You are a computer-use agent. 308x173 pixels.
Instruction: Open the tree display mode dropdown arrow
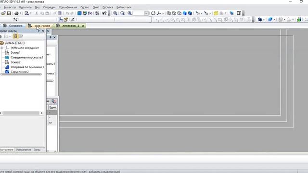coord(10,37)
